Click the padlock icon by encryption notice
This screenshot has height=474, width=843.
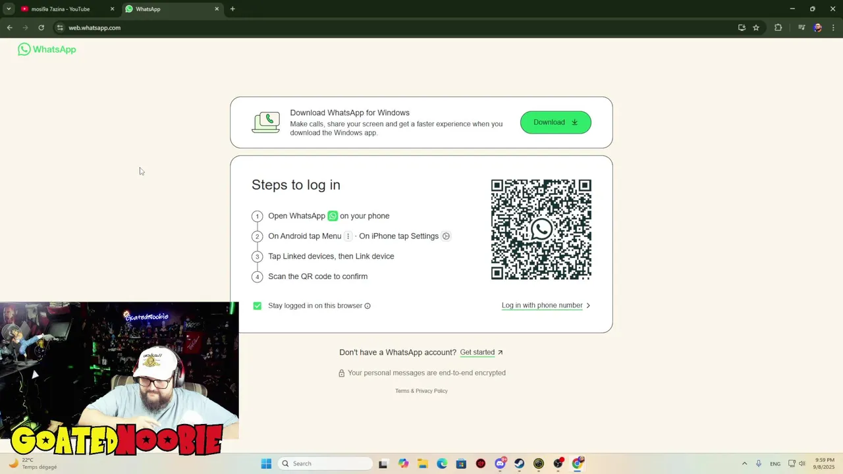(341, 373)
